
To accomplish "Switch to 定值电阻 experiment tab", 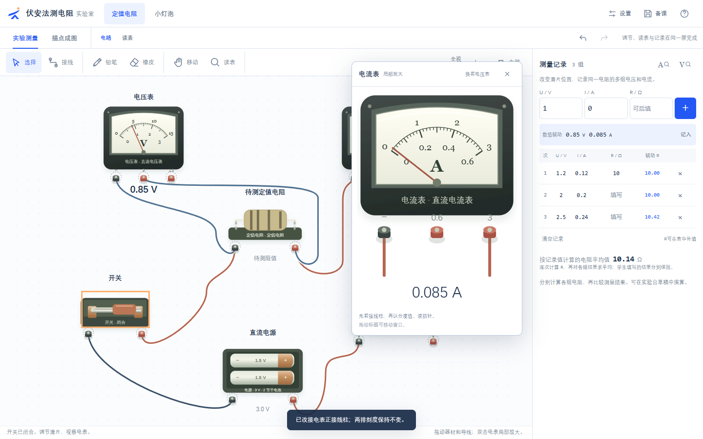I will 124,14.
